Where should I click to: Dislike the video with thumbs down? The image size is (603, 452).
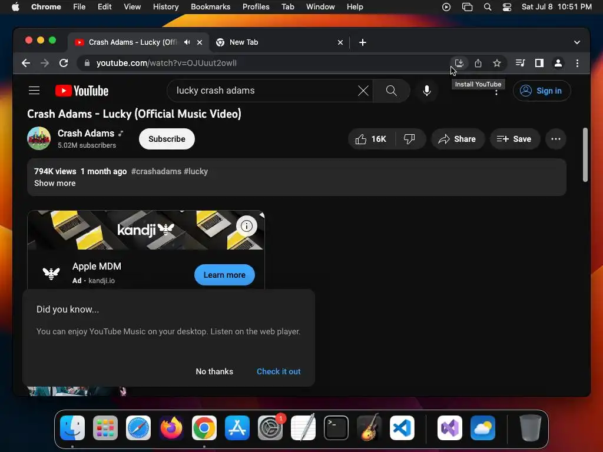(x=410, y=139)
